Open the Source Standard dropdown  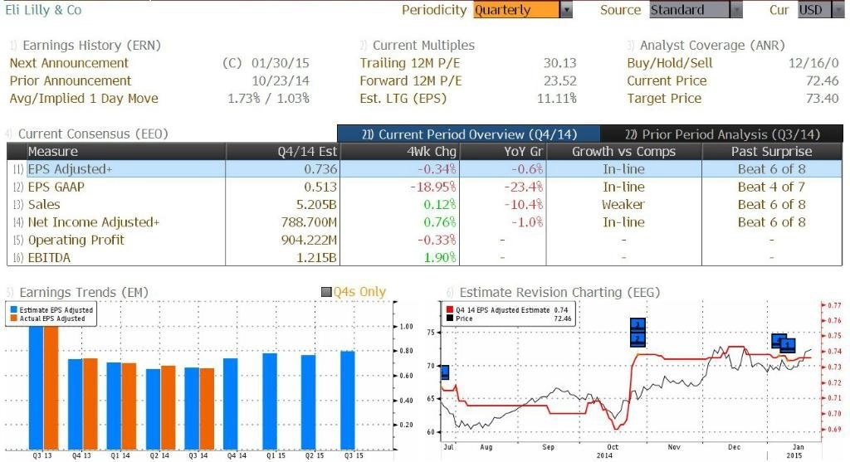[x=696, y=10]
